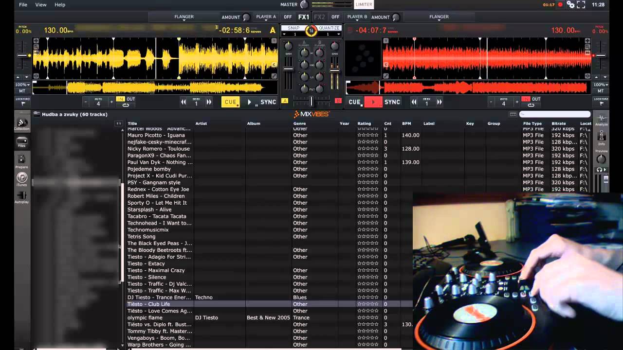
Task: Open the Help menu
Action: click(60, 4)
